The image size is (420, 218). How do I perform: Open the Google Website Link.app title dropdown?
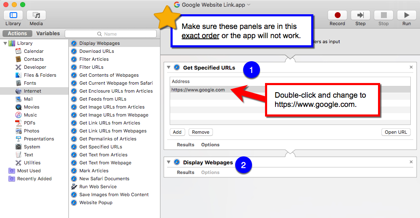pos(249,5)
